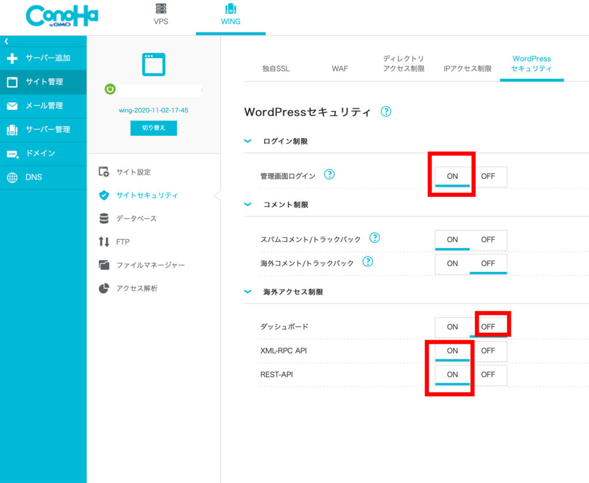Select サイトセキュリティ in the submenu

coord(147,196)
